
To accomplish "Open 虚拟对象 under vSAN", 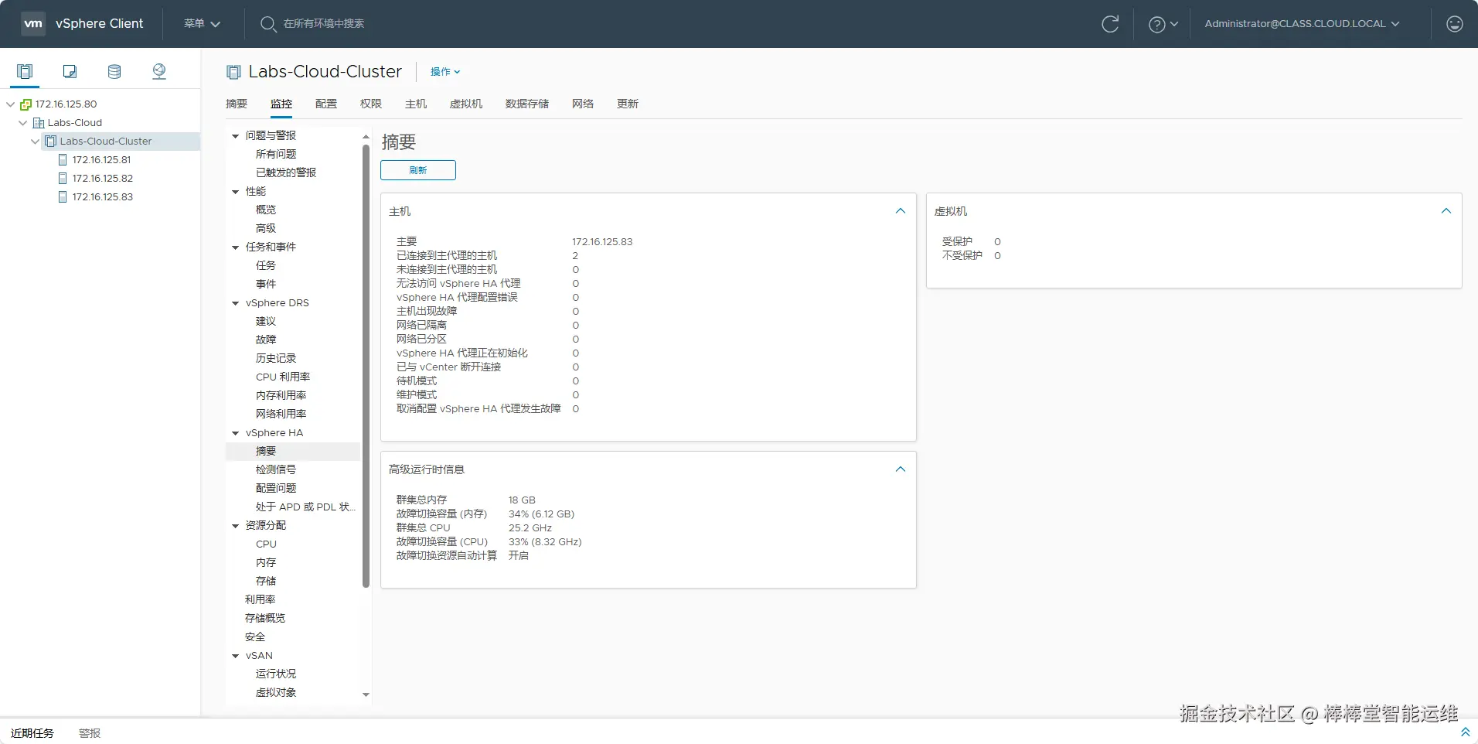I will pyautogui.click(x=276, y=693).
